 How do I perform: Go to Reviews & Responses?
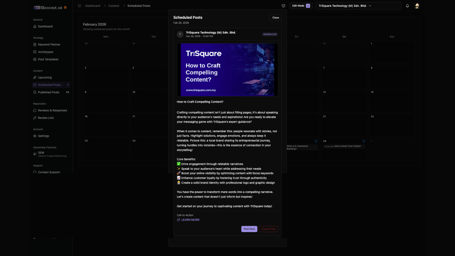[52, 110]
